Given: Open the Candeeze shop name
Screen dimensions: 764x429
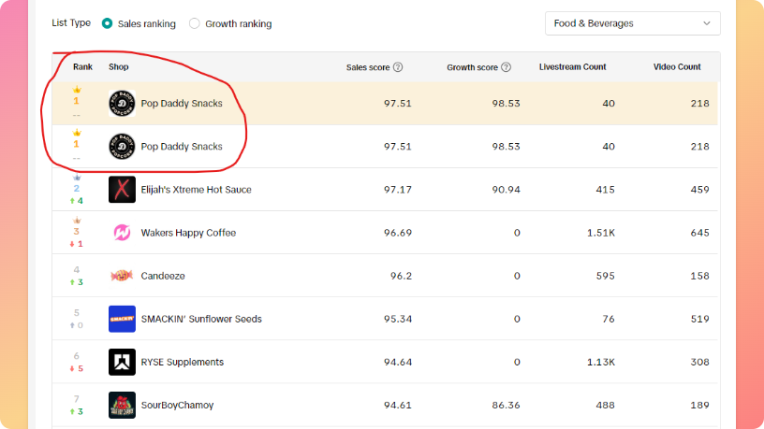Looking at the screenshot, I should (163, 276).
